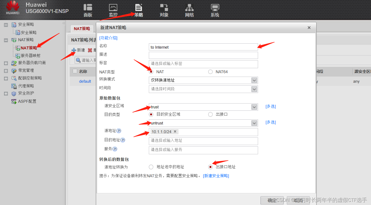This screenshot has width=371, height=205.
Task: Open the default NAT policy entry
Action: [85, 81]
